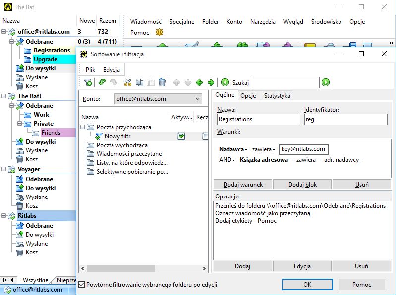Click the greyed redo arrow icon
This screenshot has width=396, height=295.
point(113,82)
